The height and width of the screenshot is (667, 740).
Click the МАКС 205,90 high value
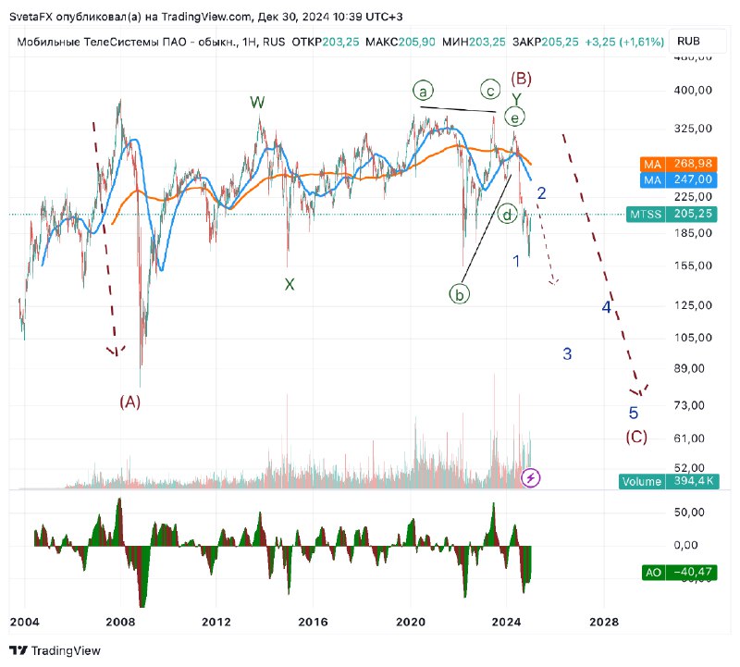point(401,42)
